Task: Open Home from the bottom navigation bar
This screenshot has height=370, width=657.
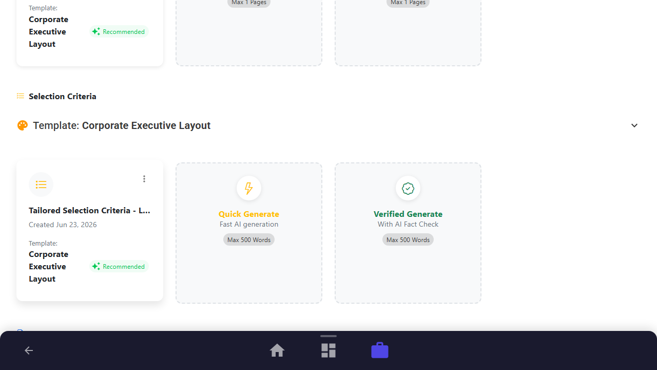Action: (x=277, y=350)
